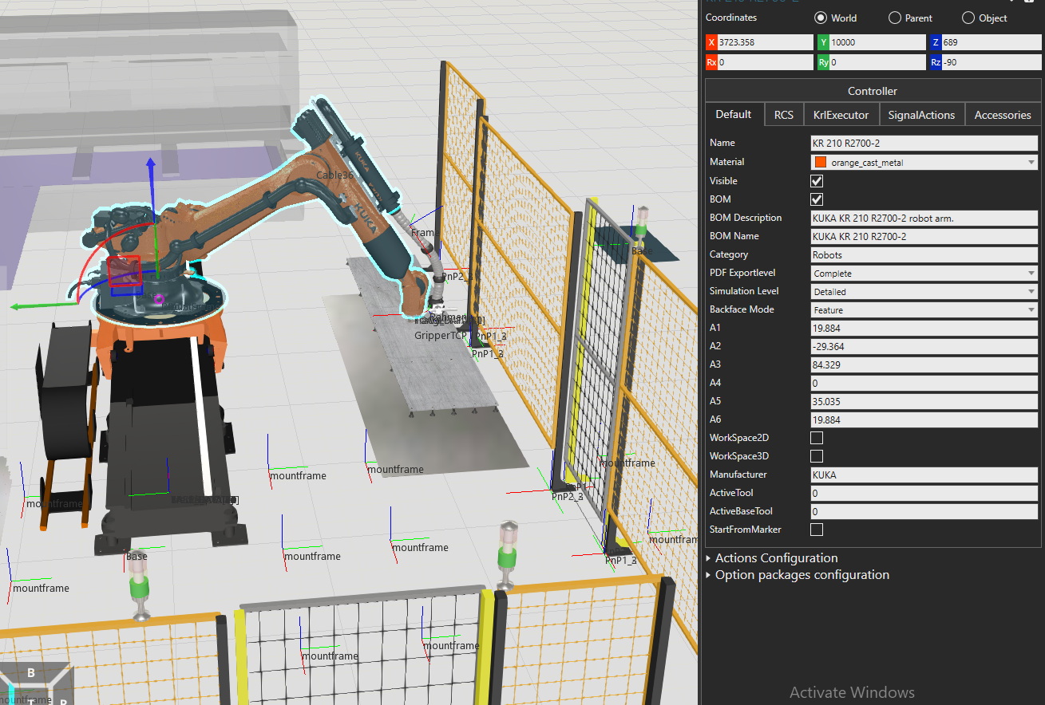Open the SignalActions tab
Viewport: 1045px width, 705px height.
pos(922,115)
